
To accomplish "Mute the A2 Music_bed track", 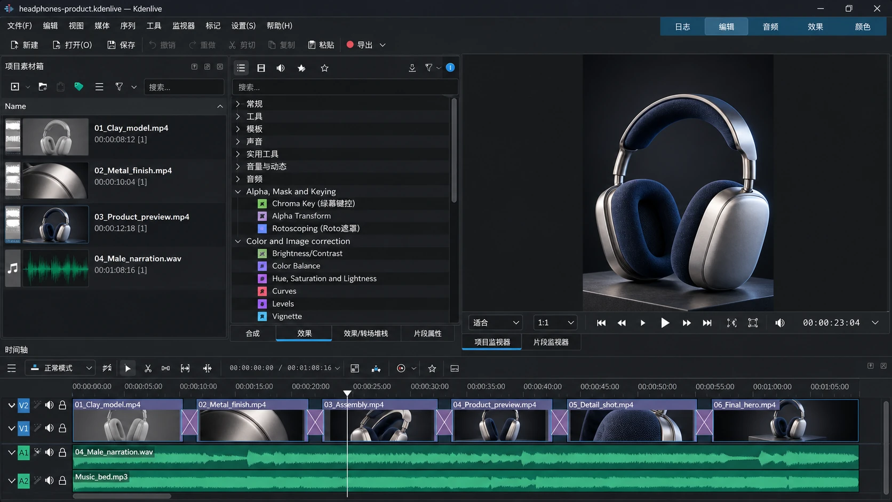I will coord(49,481).
